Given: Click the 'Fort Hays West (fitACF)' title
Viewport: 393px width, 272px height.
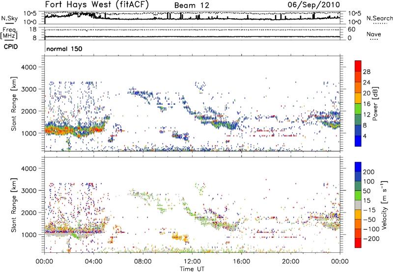Looking at the screenshot, I should point(97,4).
